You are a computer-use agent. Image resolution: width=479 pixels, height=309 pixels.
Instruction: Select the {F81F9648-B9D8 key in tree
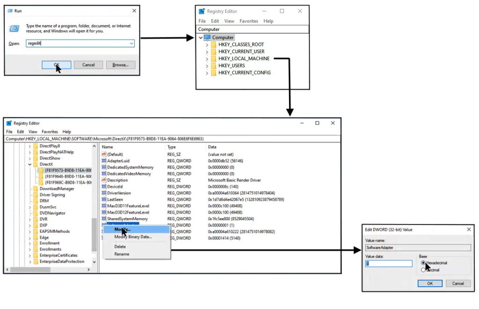68,177
